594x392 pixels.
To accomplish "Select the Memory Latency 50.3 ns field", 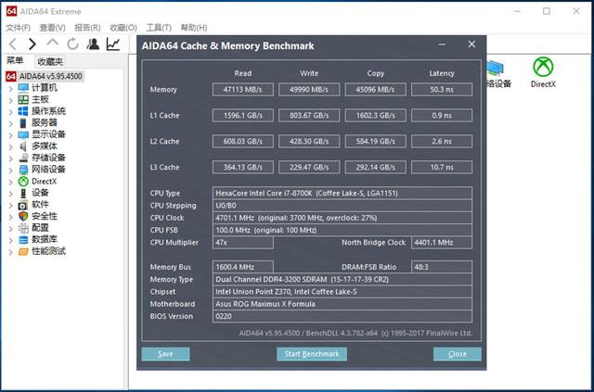I will 442,90.
